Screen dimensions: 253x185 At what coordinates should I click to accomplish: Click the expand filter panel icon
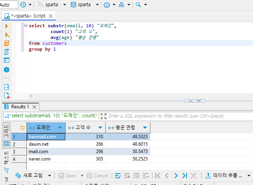tap(103, 116)
